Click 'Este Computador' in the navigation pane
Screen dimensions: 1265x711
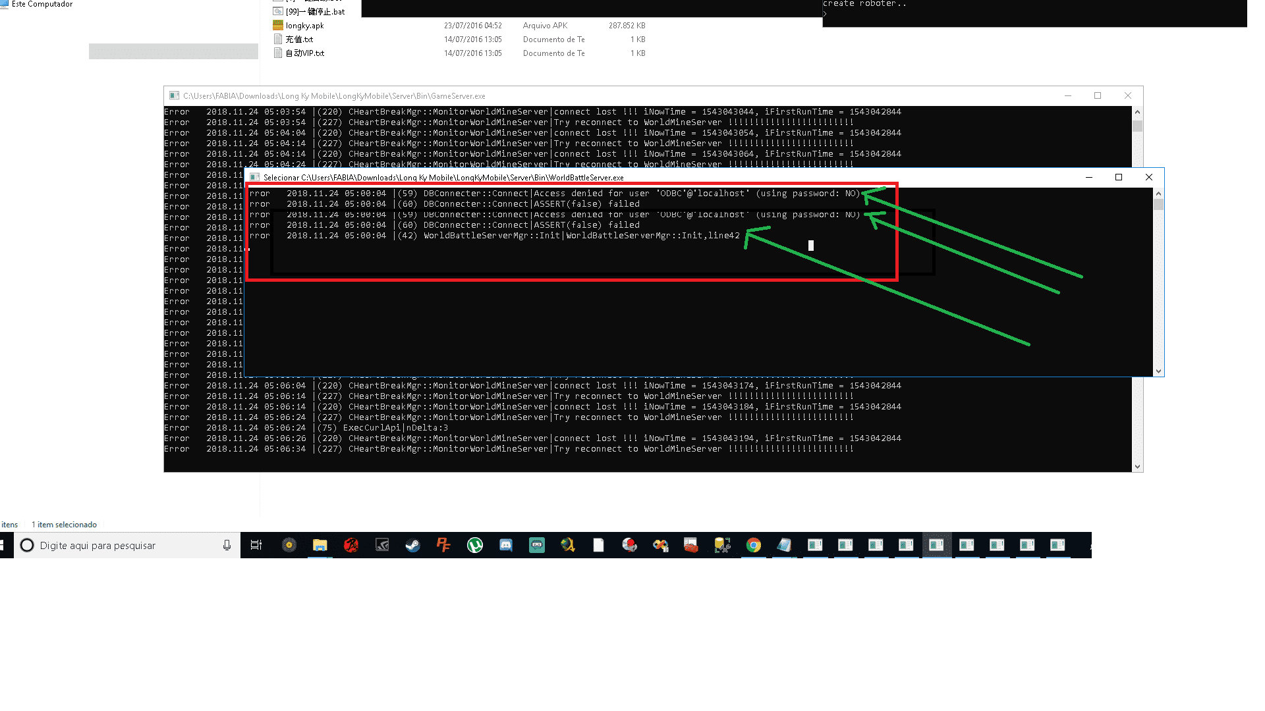tap(42, 4)
